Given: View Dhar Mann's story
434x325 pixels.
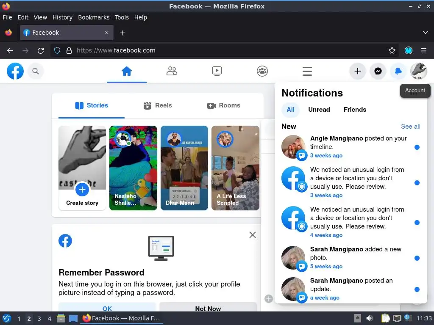Looking at the screenshot, I should [x=184, y=168].
